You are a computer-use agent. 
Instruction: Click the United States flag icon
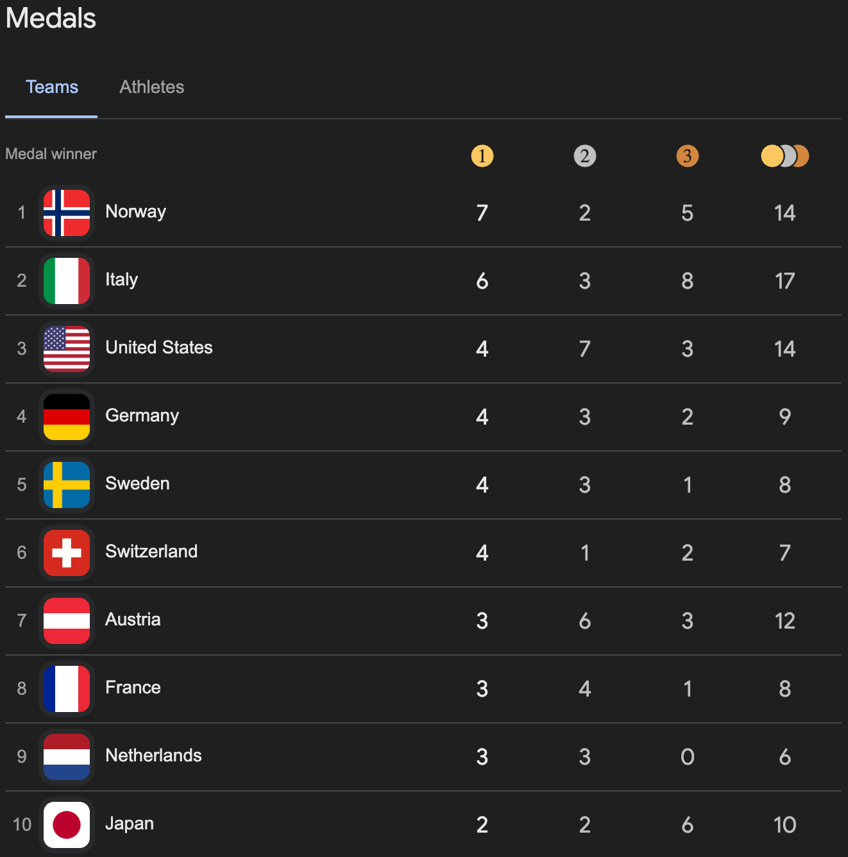tap(67, 349)
